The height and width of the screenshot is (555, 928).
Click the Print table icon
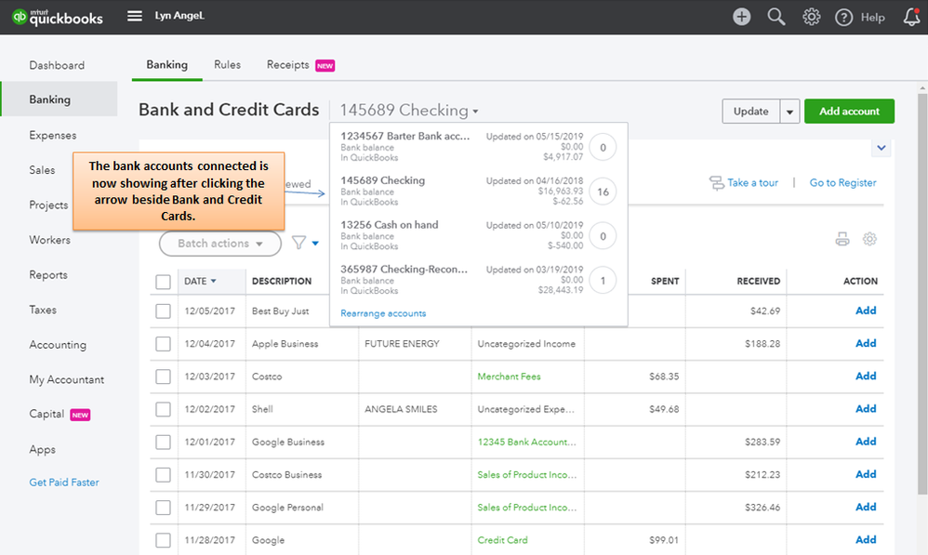(842, 239)
